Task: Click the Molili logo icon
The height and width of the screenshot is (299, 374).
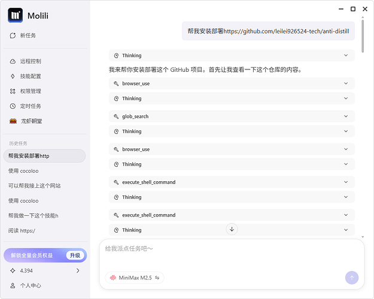Action: (15, 15)
